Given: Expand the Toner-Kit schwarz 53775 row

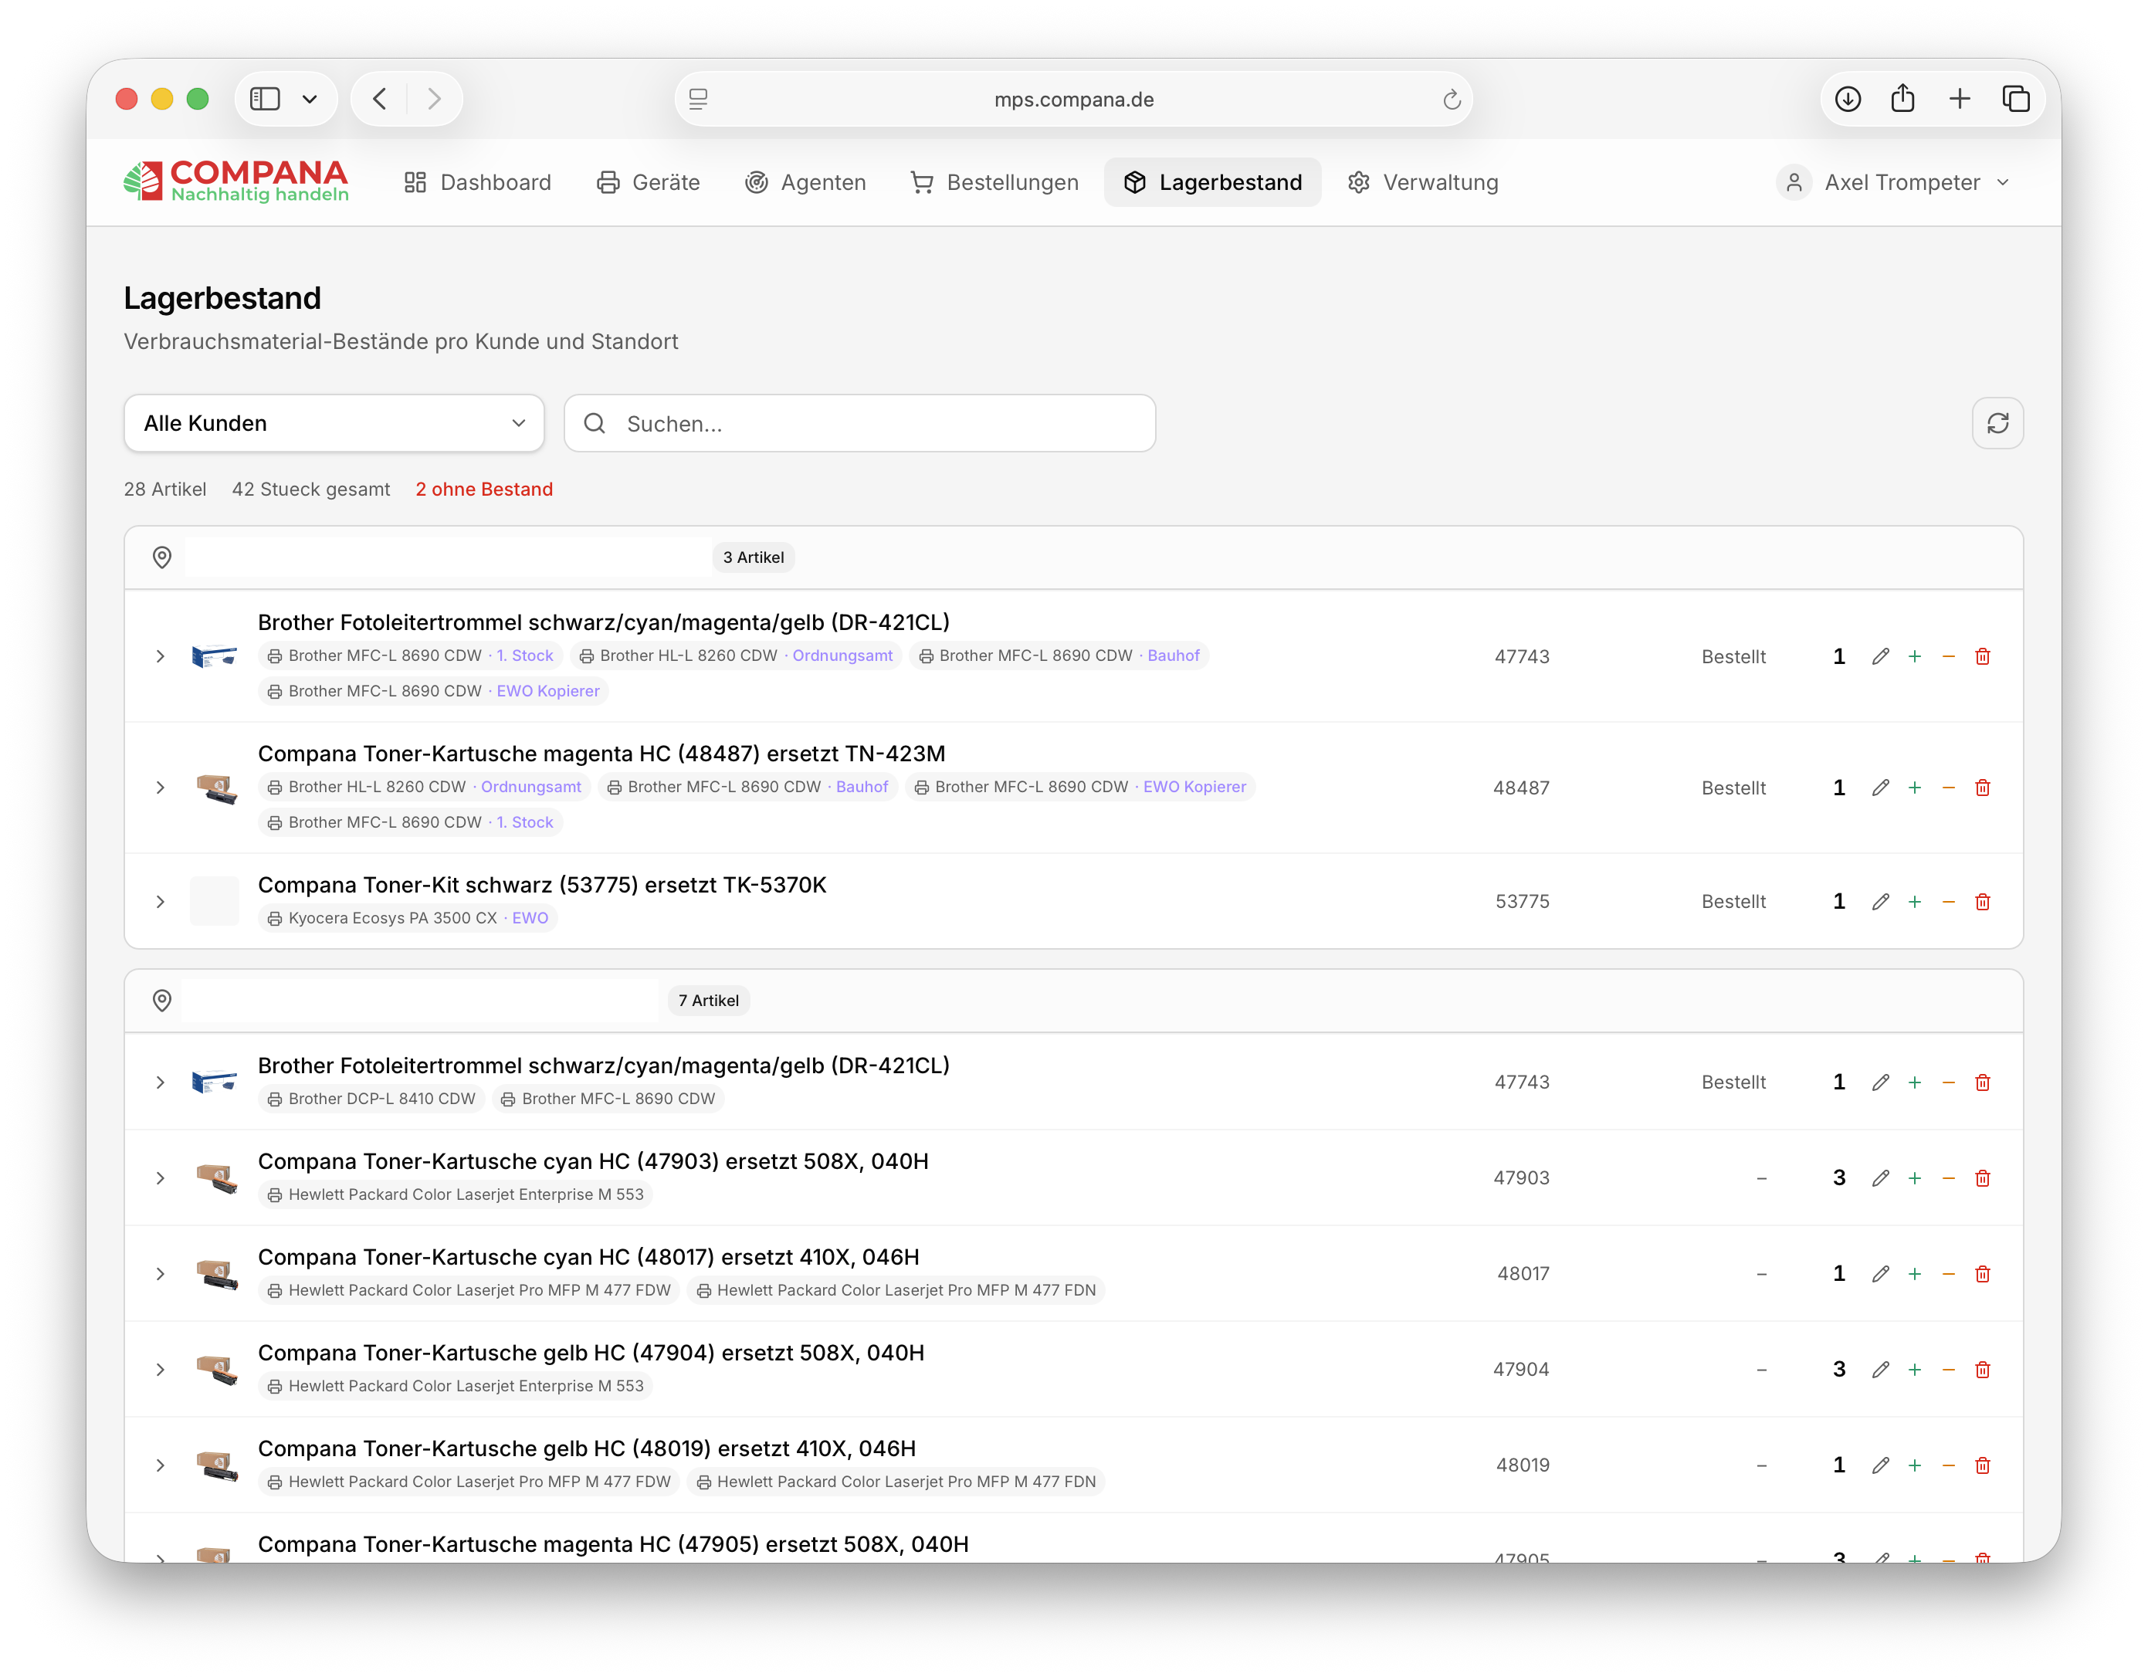Looking at the screenshot, I should click(161, 902).
